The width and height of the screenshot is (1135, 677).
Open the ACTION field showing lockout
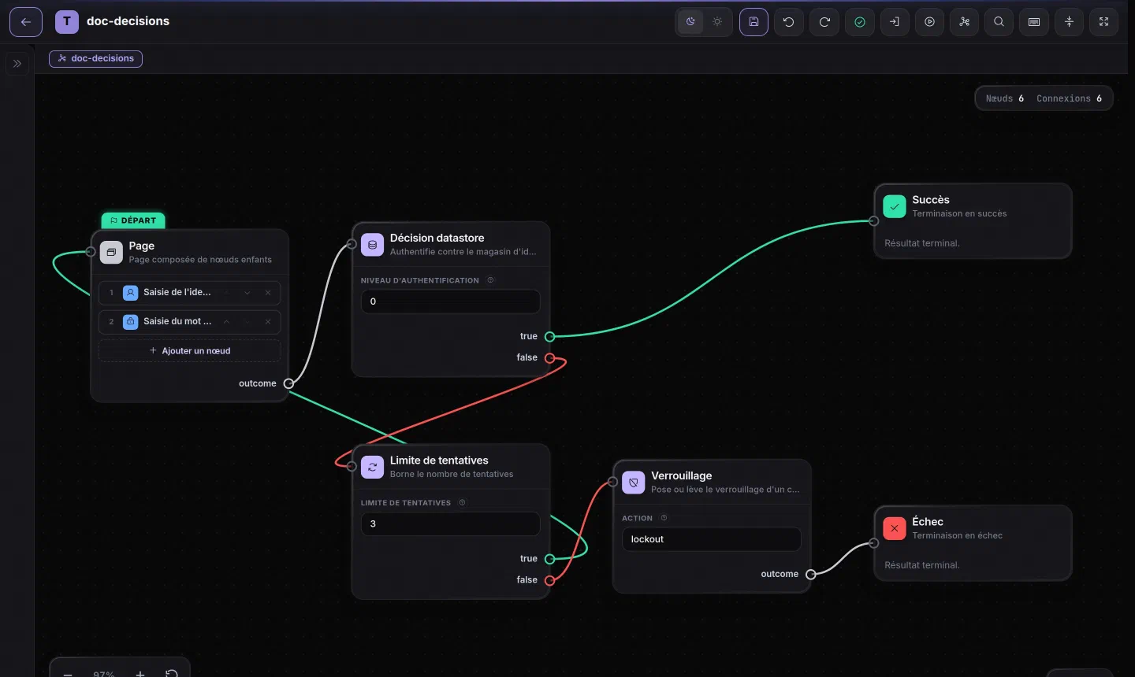pos(712,539)
